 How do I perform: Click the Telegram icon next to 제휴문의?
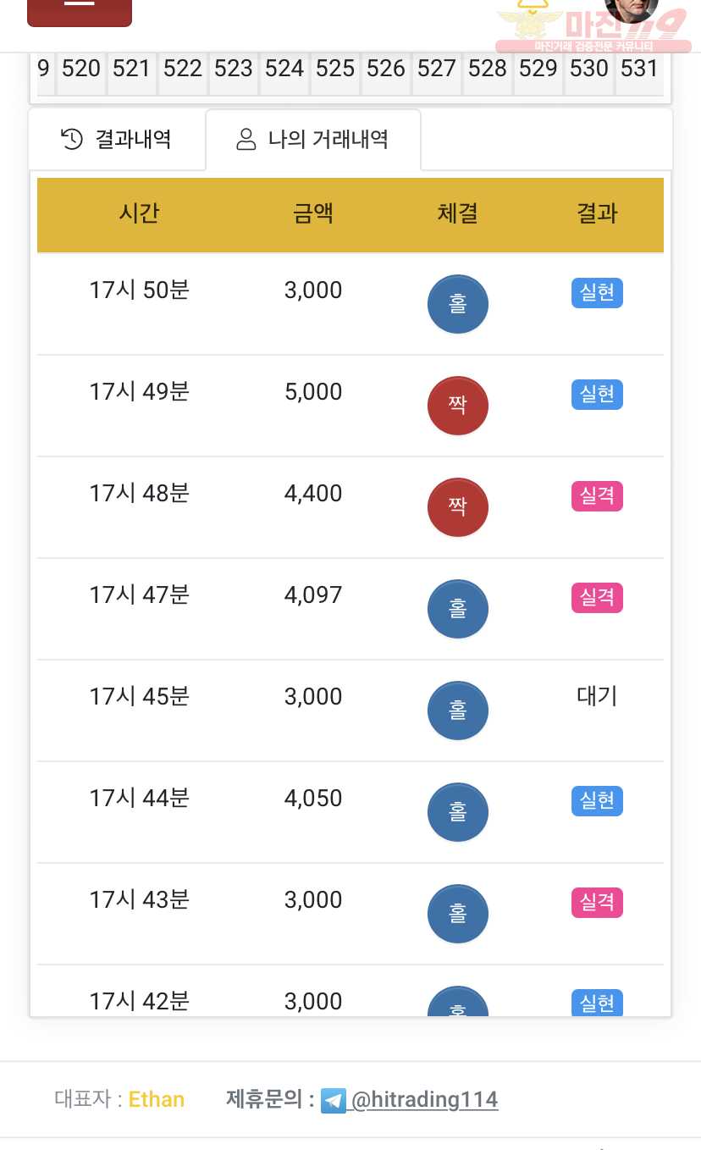pyautogui.click(x=334, y=1101)
